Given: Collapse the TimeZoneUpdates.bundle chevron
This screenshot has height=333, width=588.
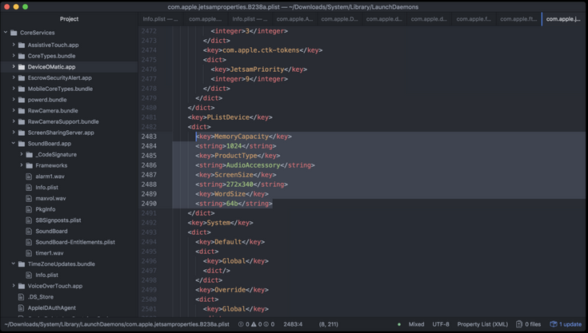Looking at the screenshot, I should pyautogui.click(x=14, y=264).
